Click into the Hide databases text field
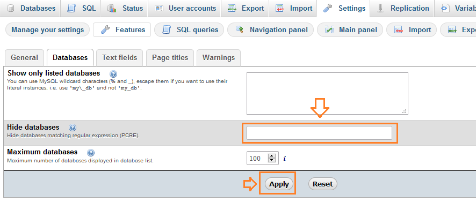476x202 pixels. coord(319,133)
